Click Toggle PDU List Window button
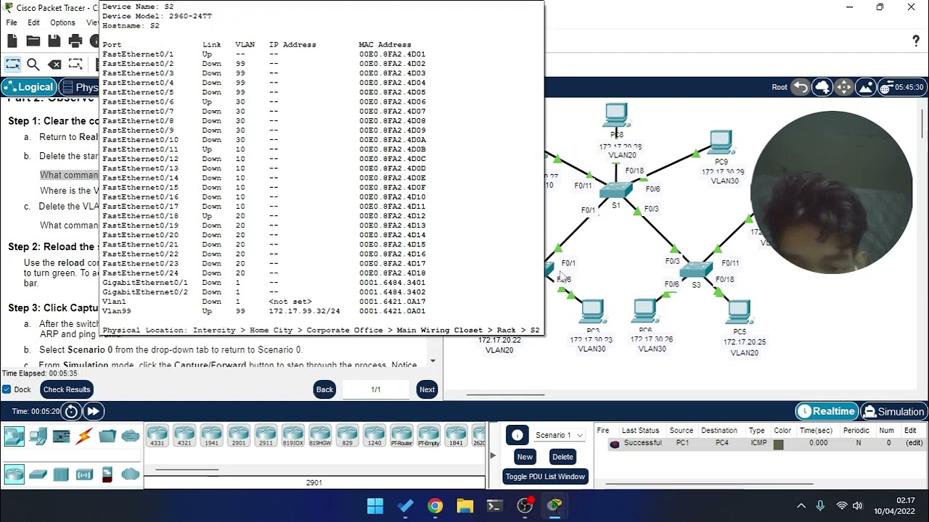The image size is (929, 522). [x=545, y=476]
